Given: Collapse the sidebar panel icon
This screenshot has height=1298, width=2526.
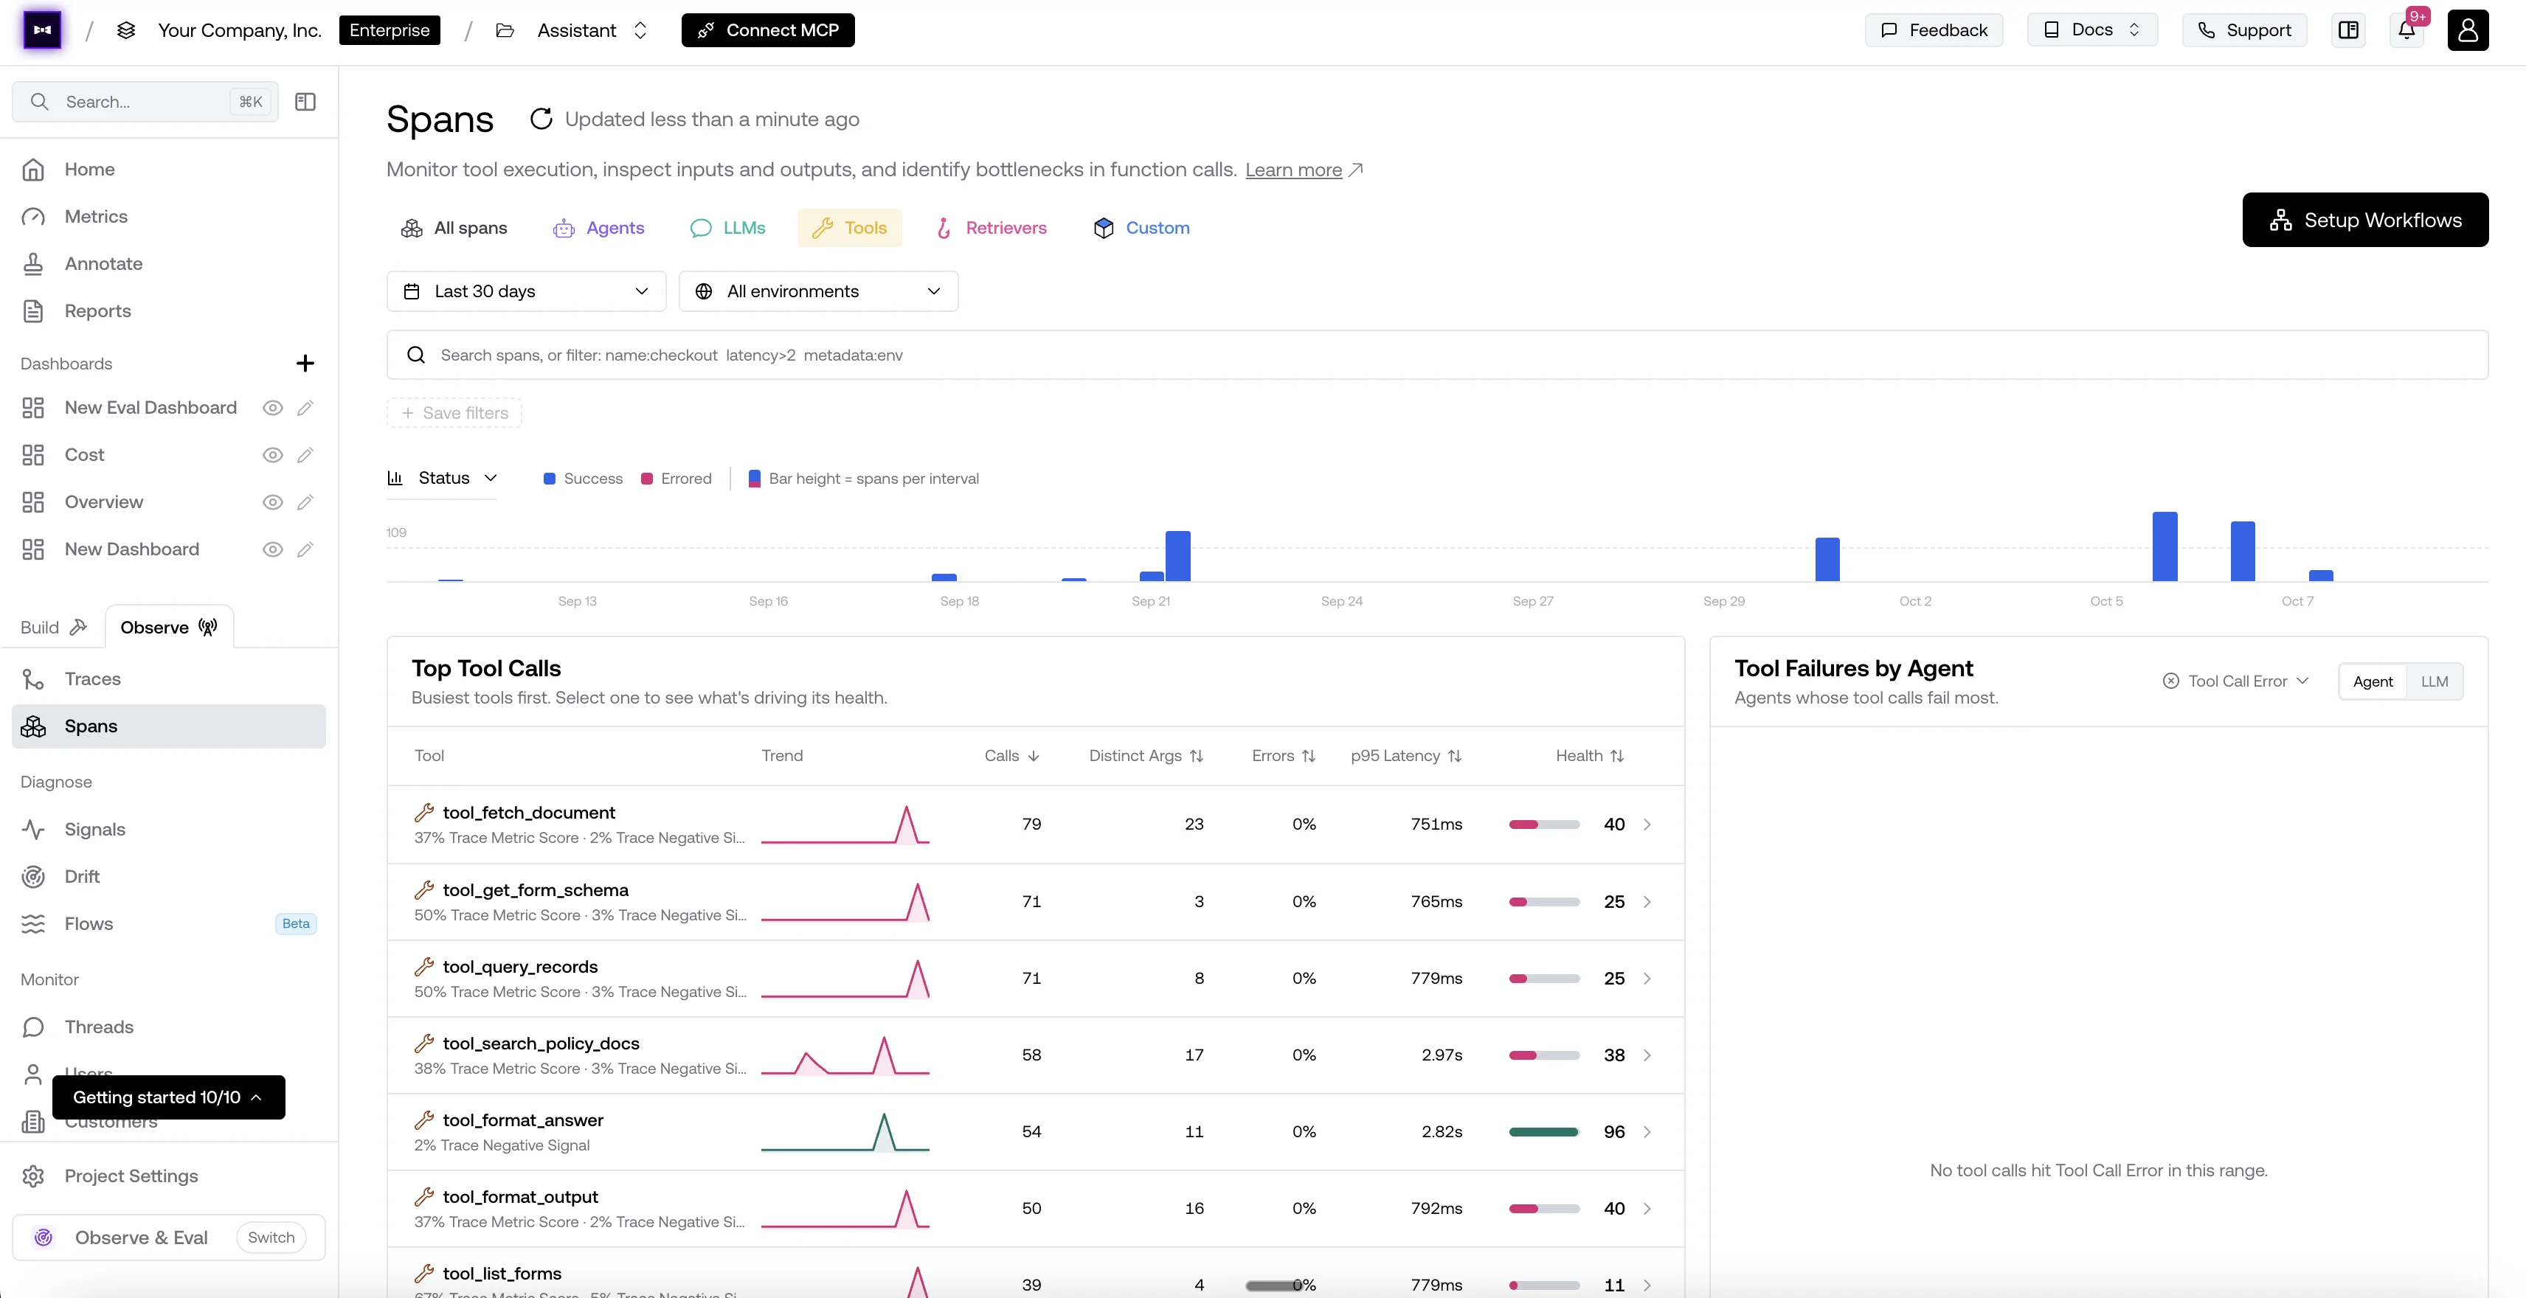Looking at the screenshot, I should point(305,102).
